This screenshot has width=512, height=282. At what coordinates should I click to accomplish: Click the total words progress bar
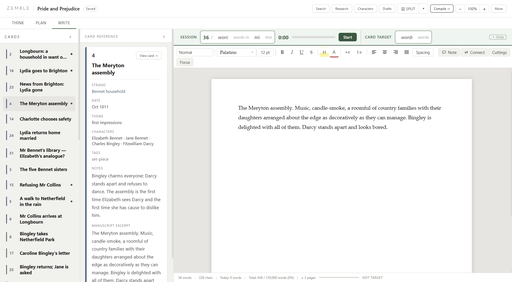click(339, 278)
